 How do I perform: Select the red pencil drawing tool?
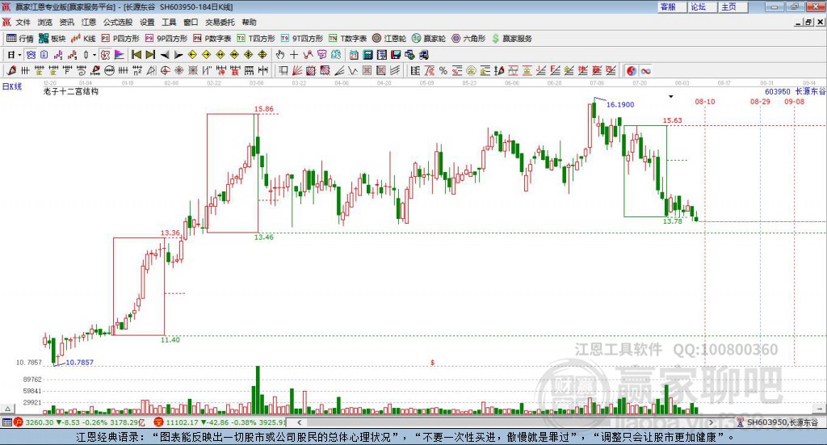[x=11, y=70]
